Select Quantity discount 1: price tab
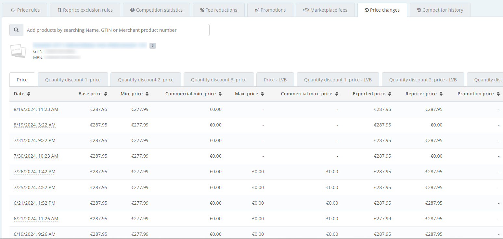This screenshot has height=239, width=503. 73,80
